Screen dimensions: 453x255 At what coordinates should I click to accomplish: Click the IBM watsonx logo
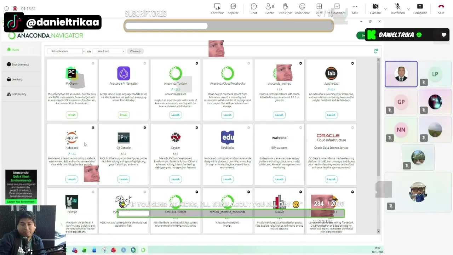279,138
